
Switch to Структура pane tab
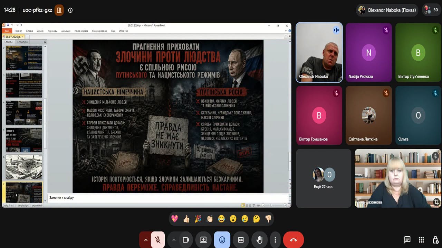(22, 42)
